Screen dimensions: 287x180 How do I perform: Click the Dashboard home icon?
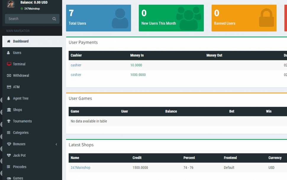(x=9, y=41)
